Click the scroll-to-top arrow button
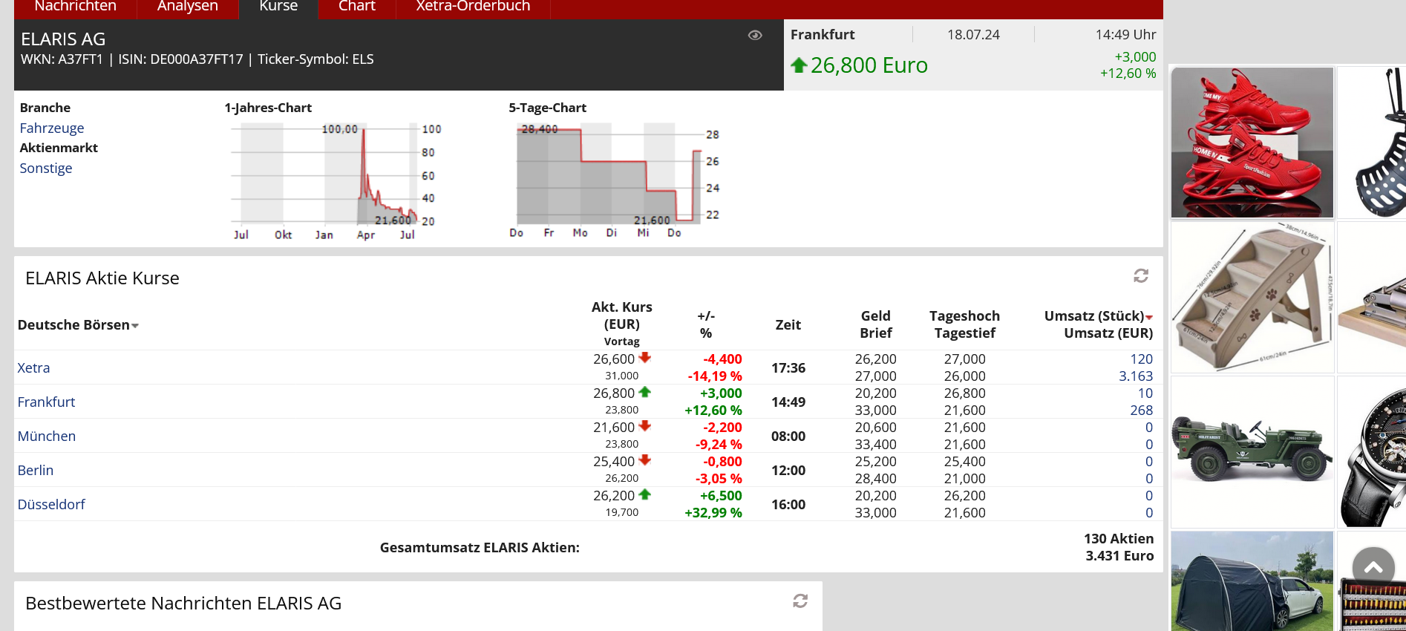The image size is (1406, 631). (x=1373, y=568)
